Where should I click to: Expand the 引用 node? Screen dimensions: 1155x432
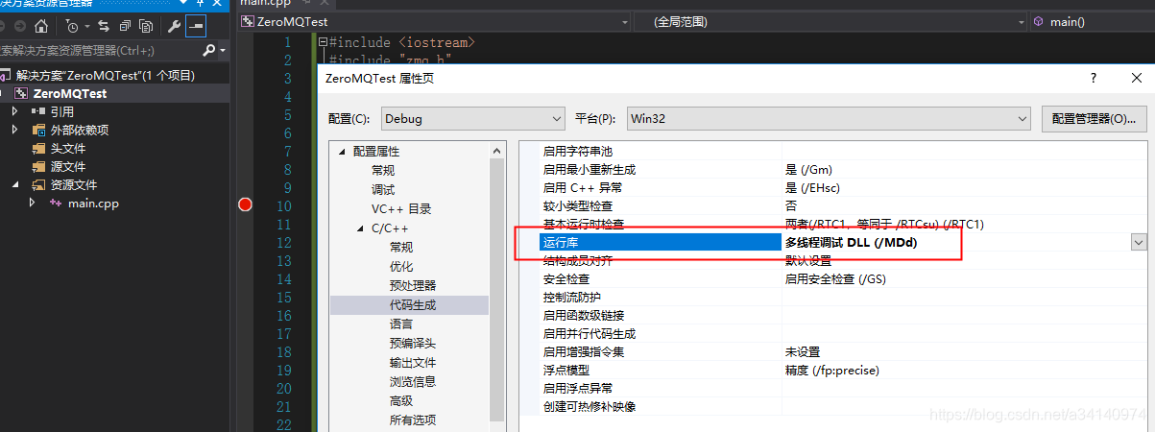point(15,111)
